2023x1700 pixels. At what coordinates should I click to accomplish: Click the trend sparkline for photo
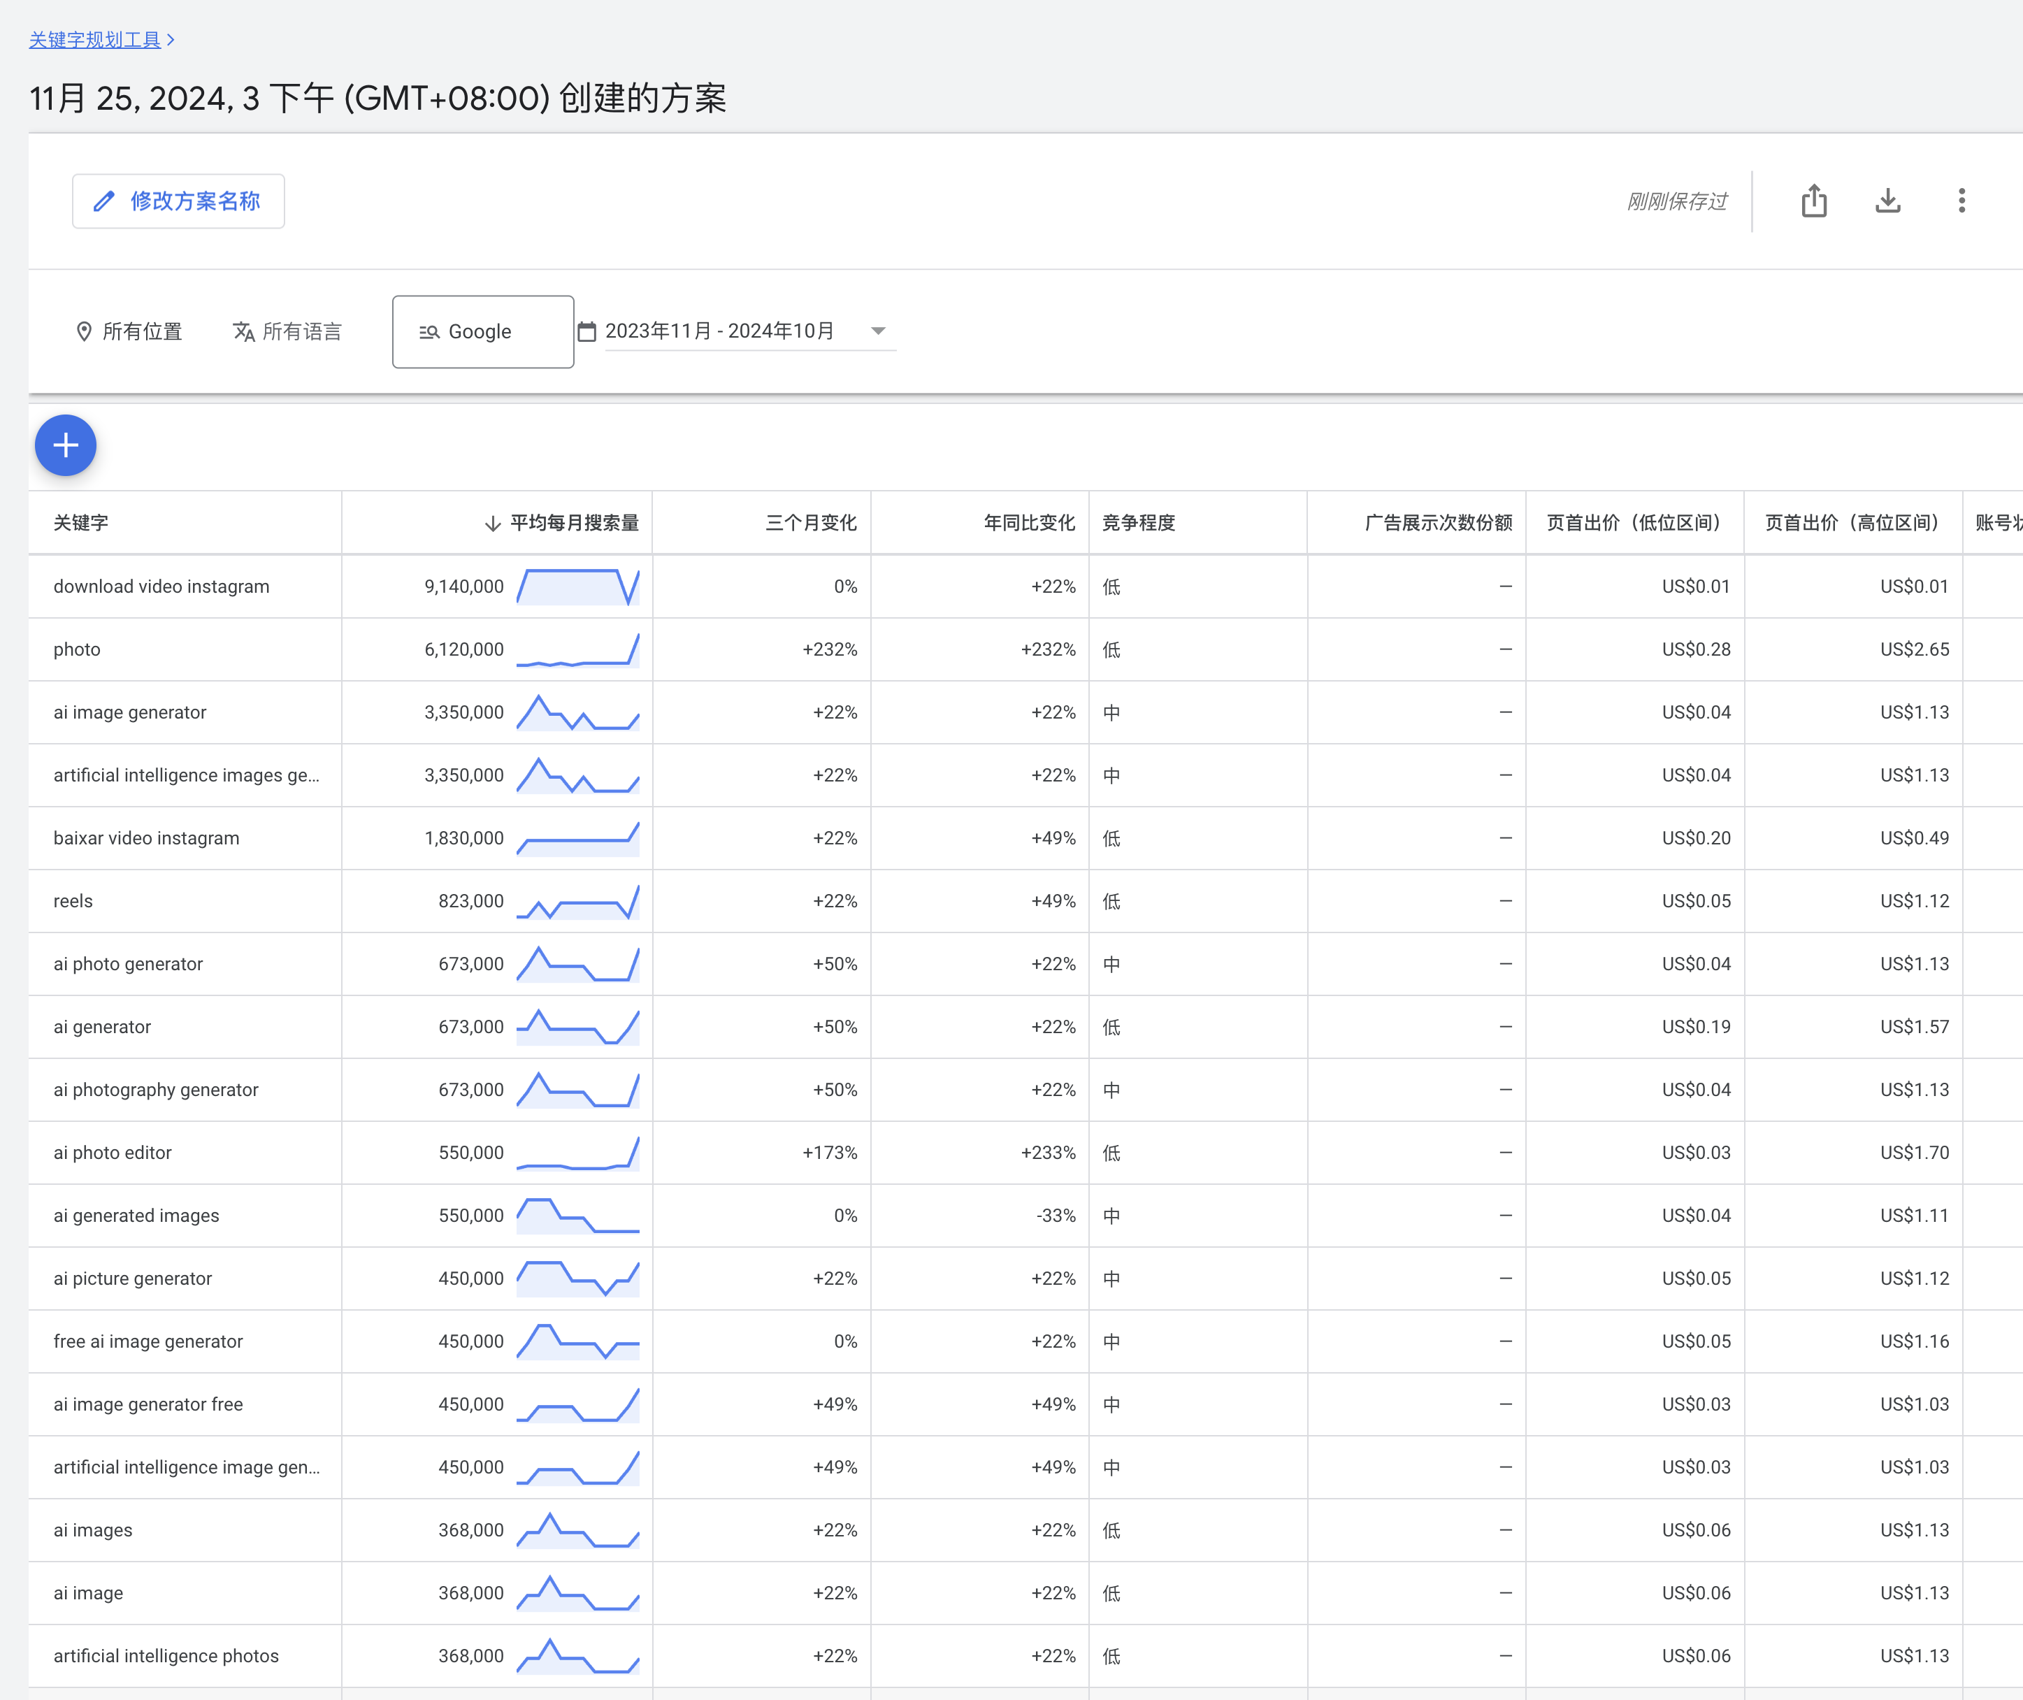578,649
